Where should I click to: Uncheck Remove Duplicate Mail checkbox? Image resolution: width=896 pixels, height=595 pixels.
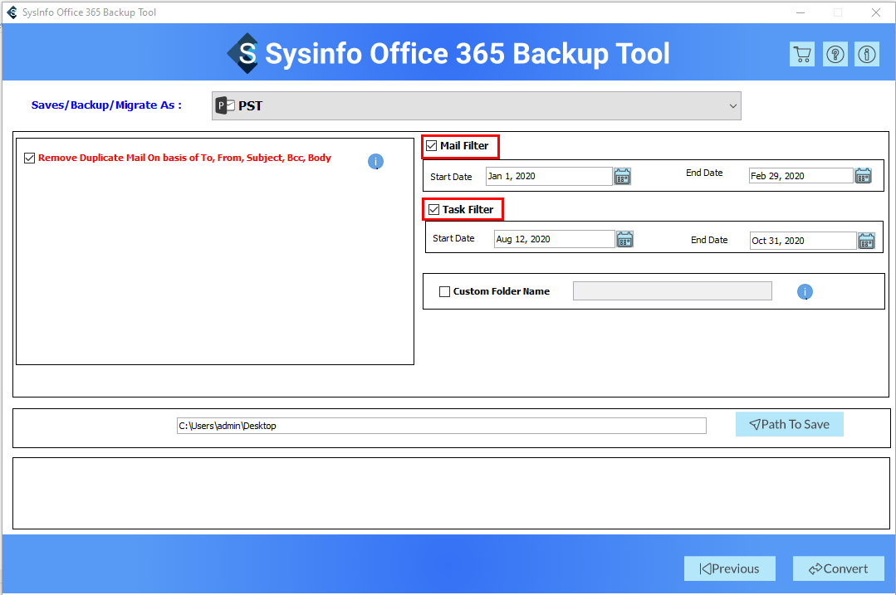[x=30, y=159]
